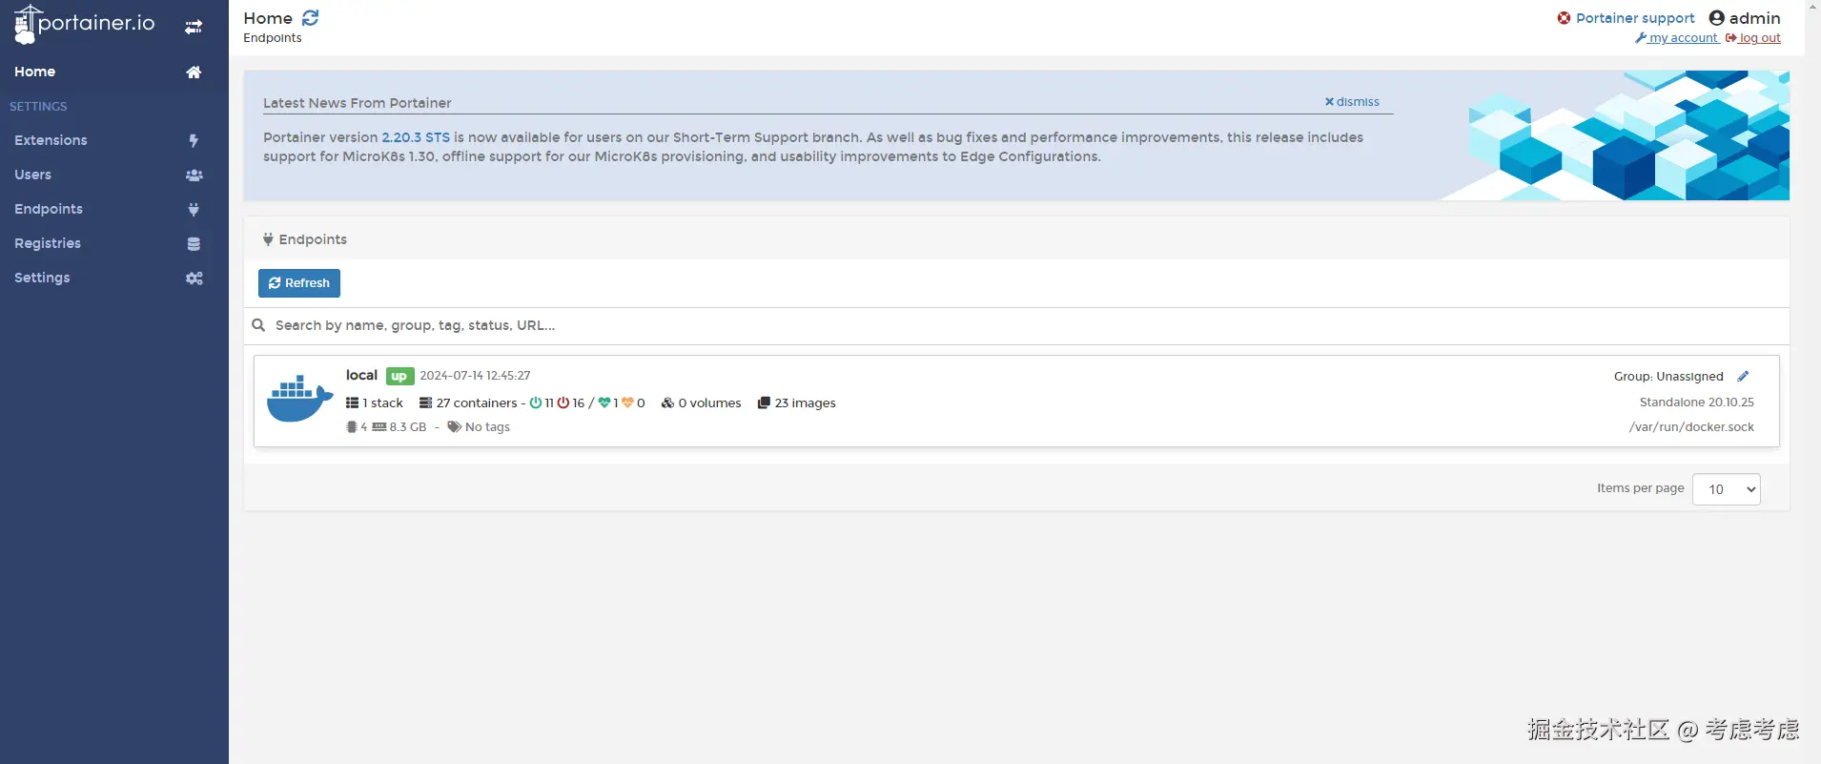This screenshot has width=1821, height=764.
Task: Click the containers icon beside 27 containers
Action: coord(425,403)
